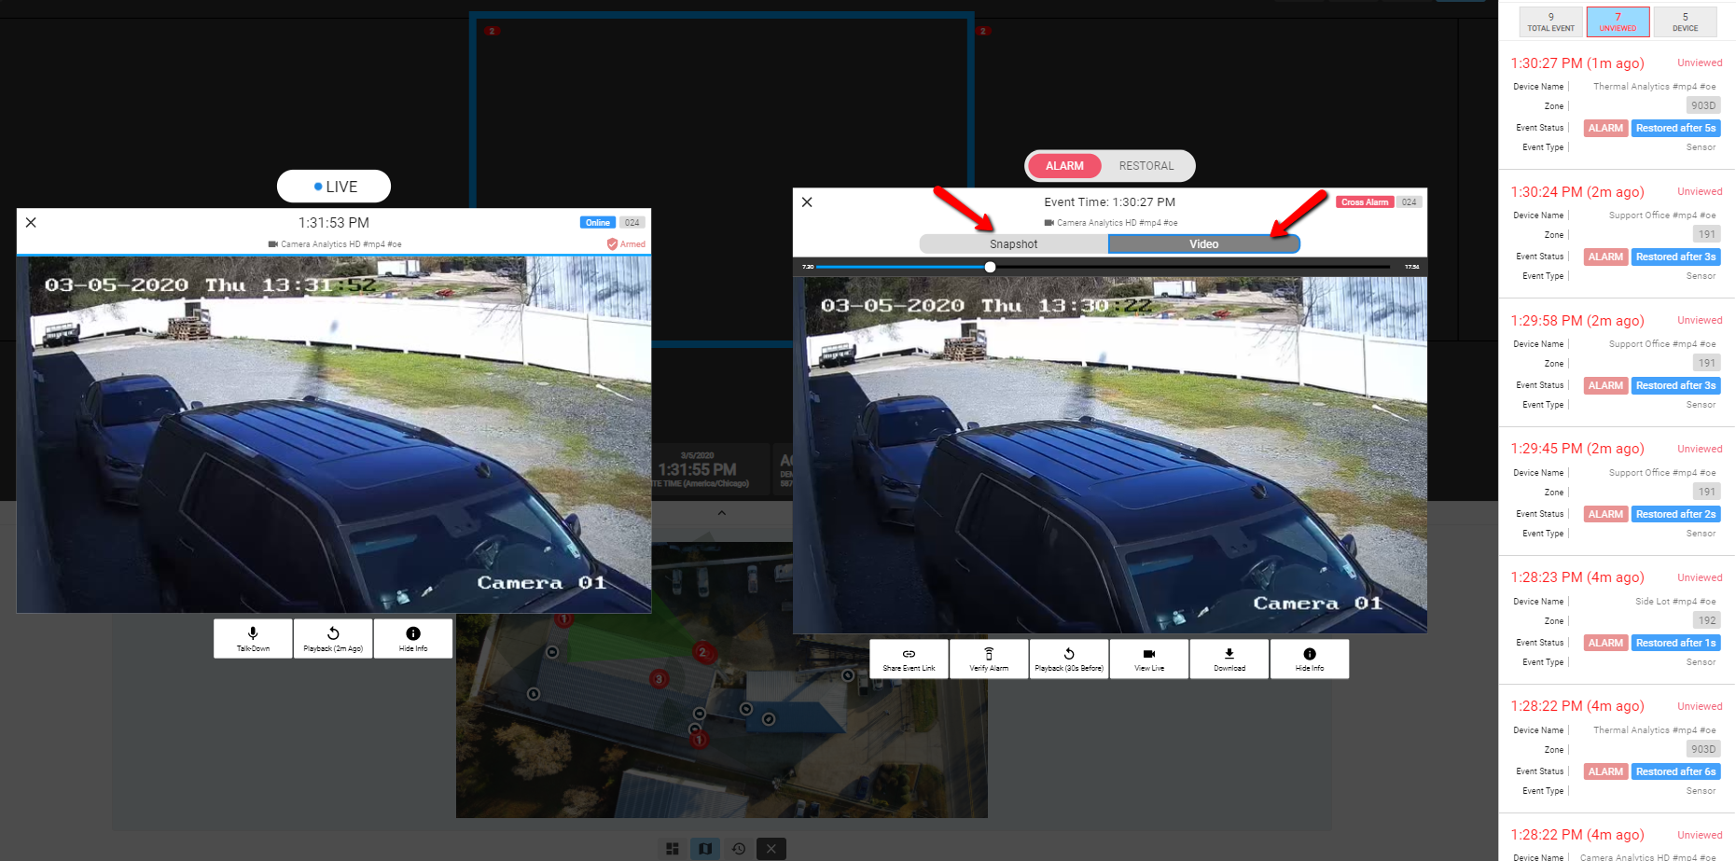Screen dimensions: 1736x861
Task: Open the history clock icon
Action: pos(739,849)
